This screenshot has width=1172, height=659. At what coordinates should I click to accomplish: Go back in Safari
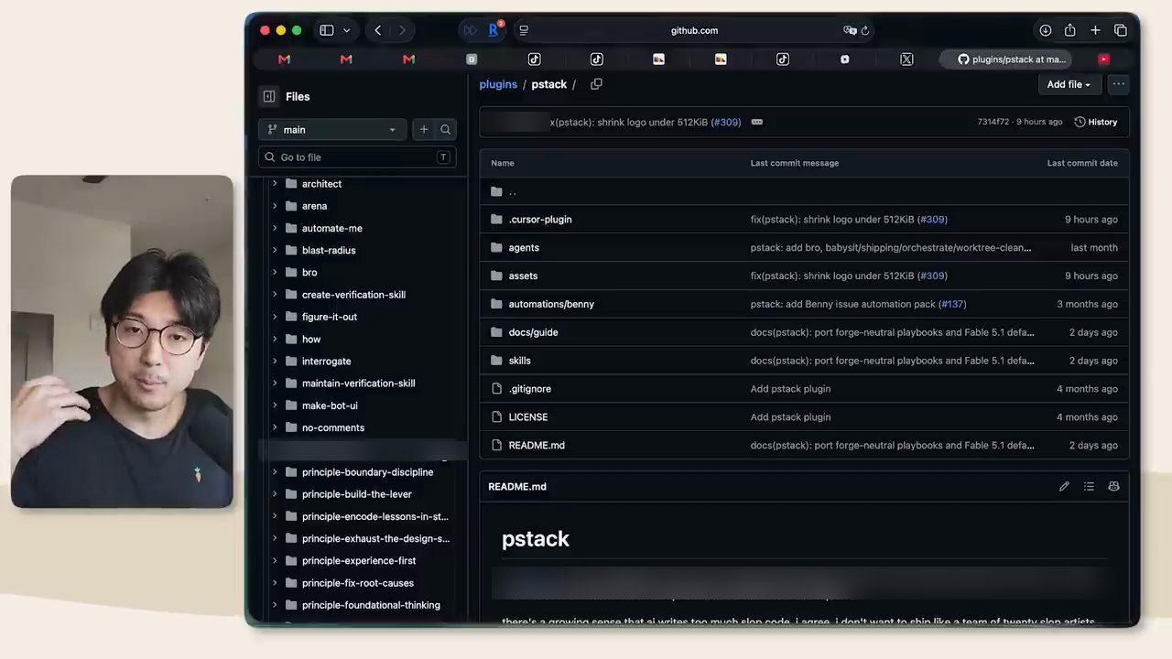(378, 30)
